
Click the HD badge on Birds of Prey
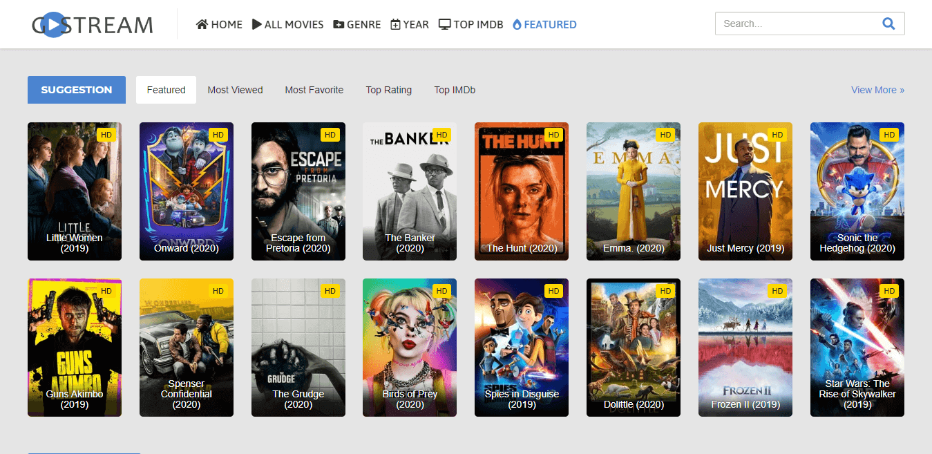click(442, 291)
